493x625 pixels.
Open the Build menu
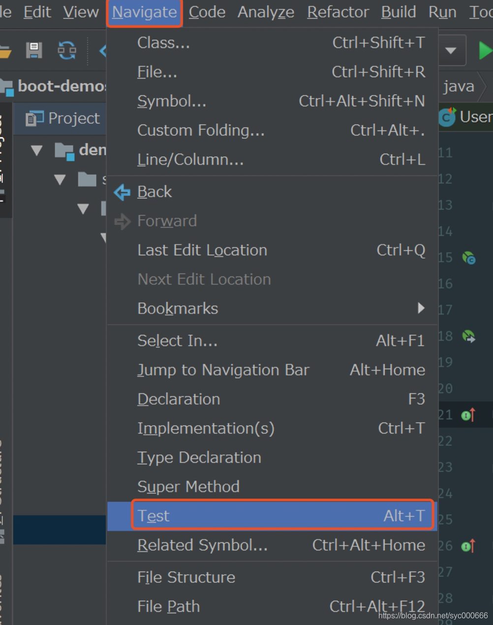click(x=399, y=12)
